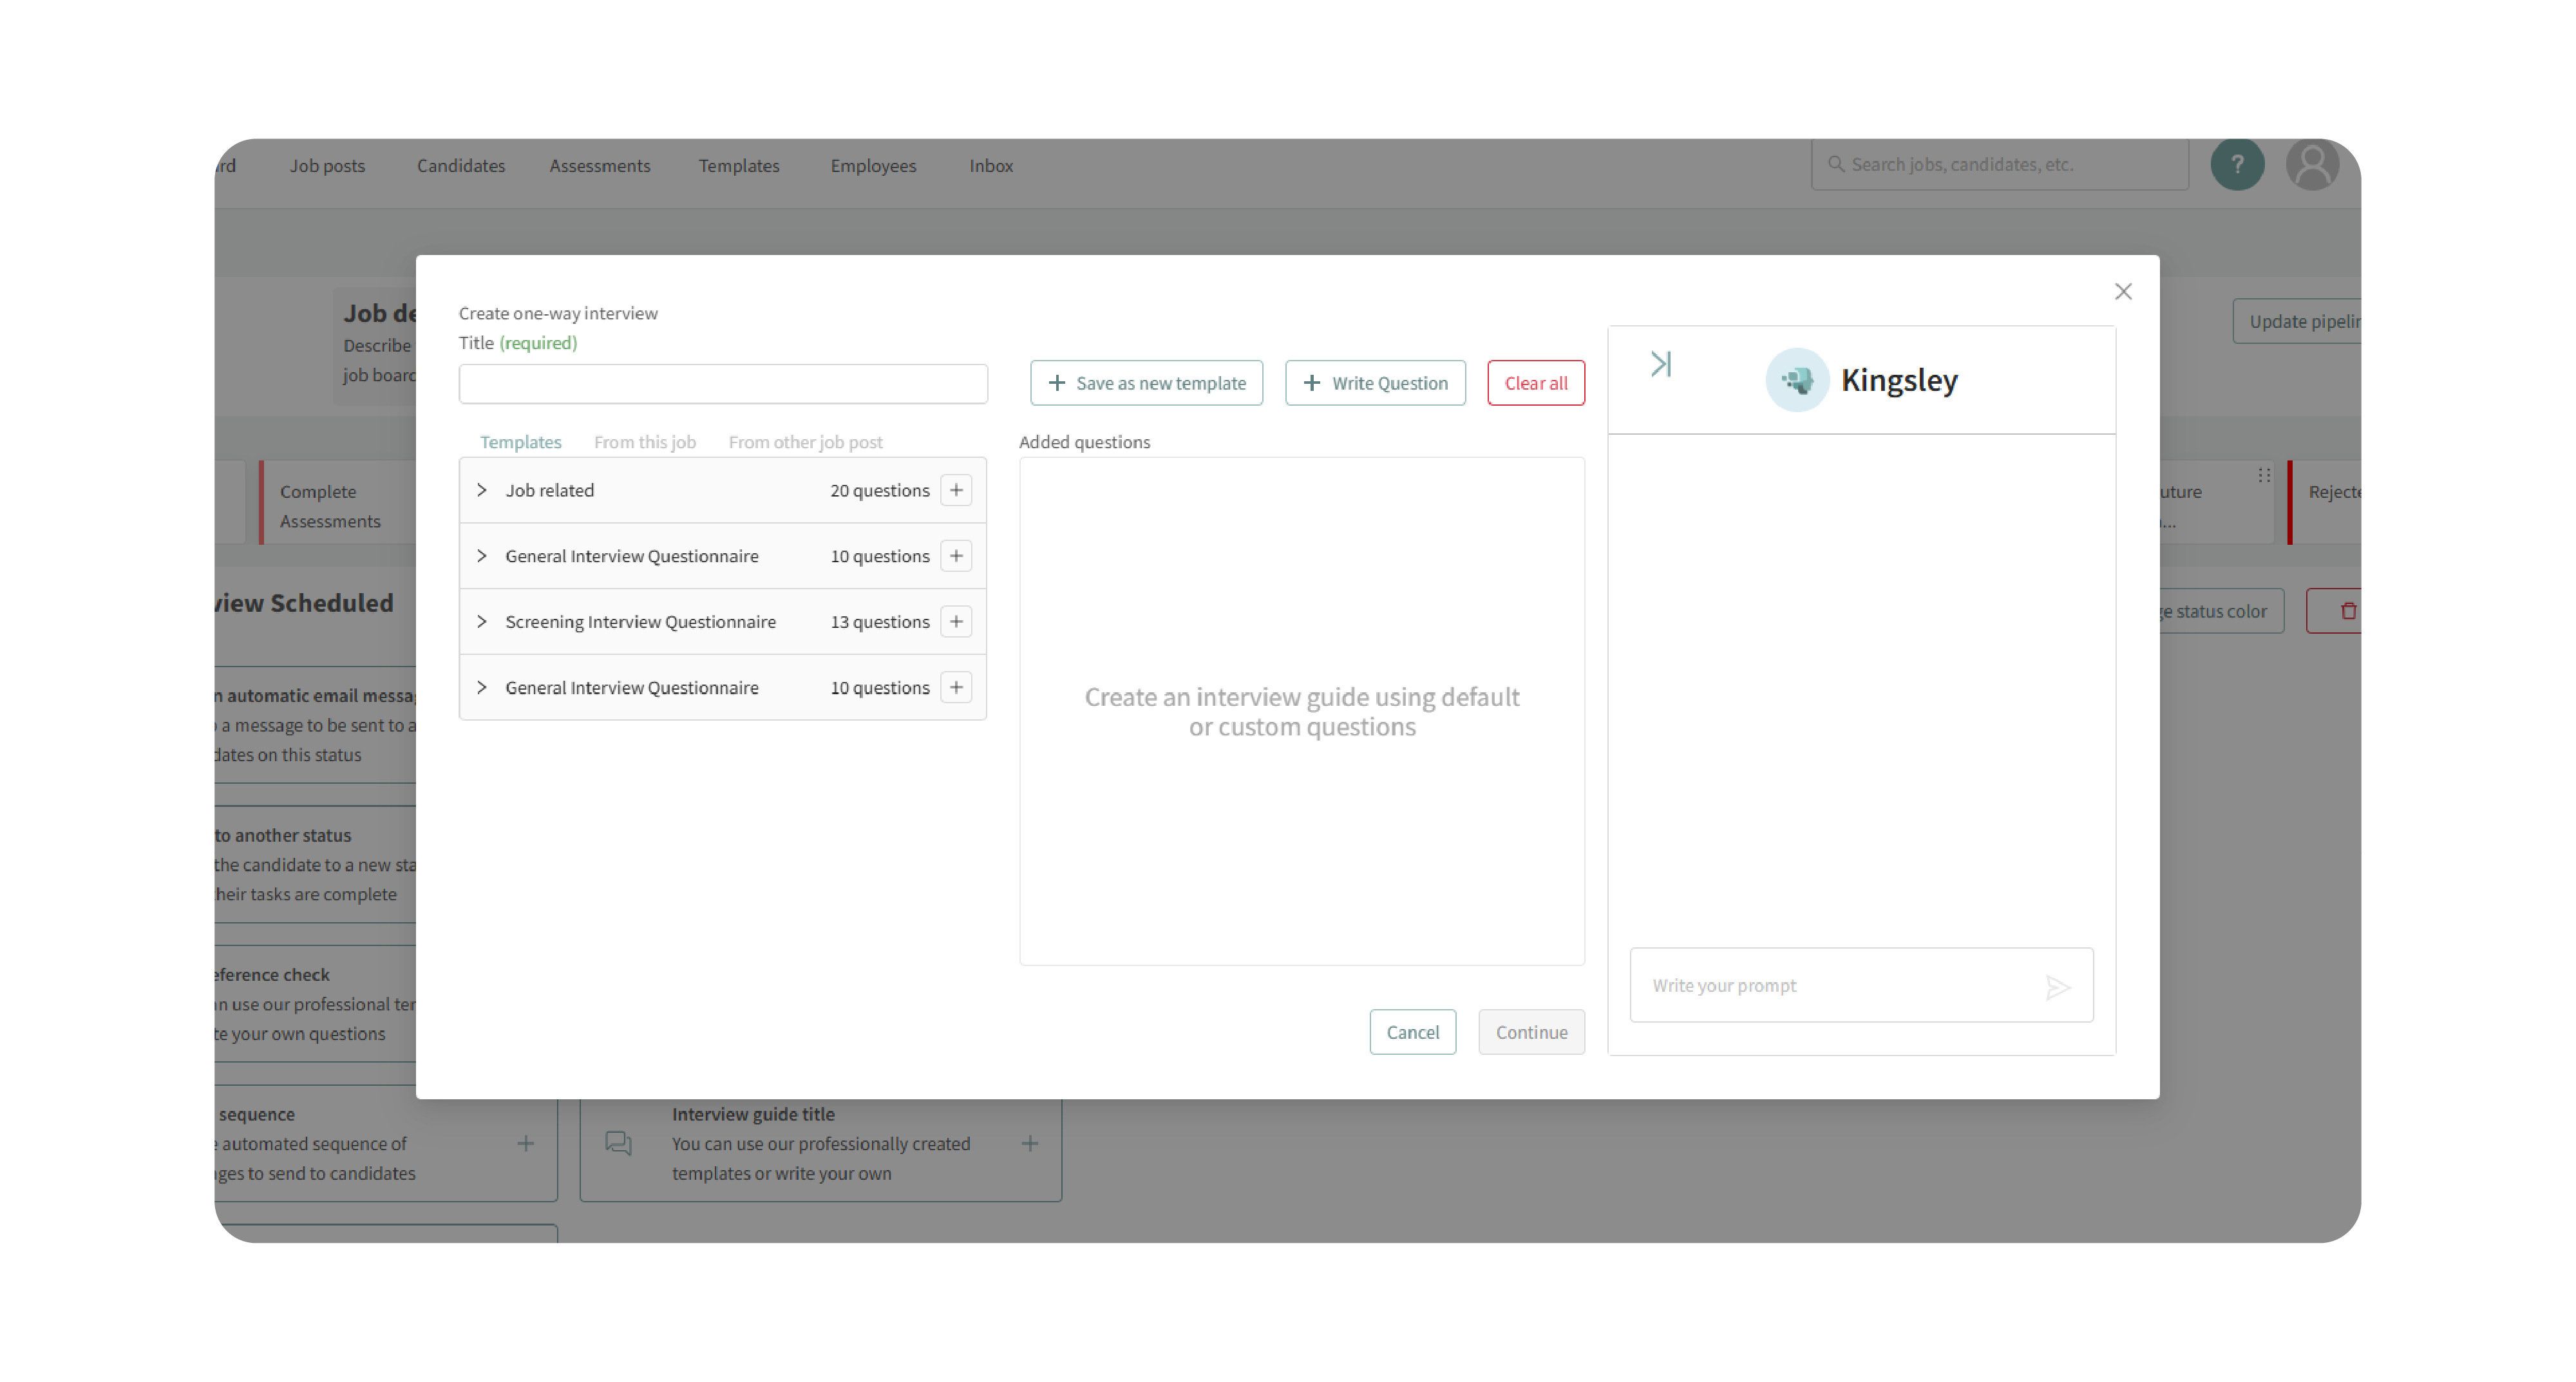Click Save as new template button
Screen dimensions: 2576x1382
coord(1146,383)
